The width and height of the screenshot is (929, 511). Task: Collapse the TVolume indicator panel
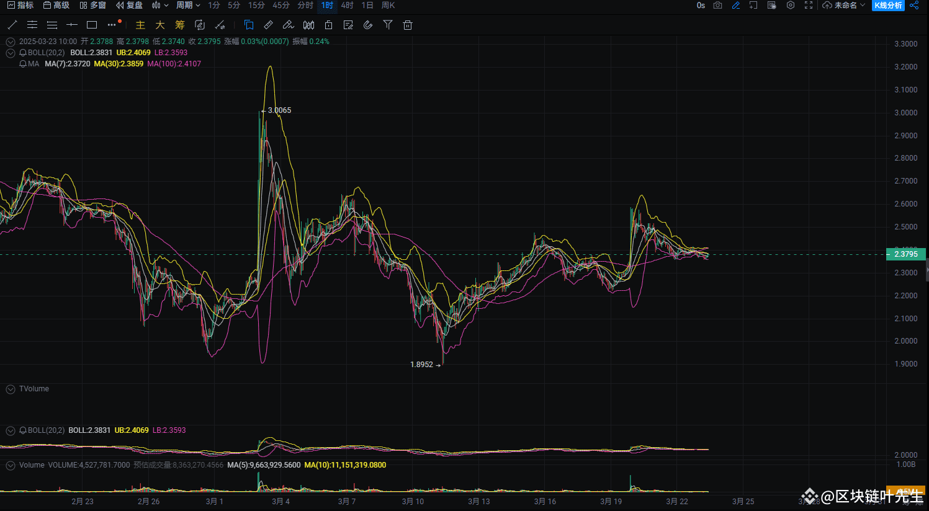point(11,389)
